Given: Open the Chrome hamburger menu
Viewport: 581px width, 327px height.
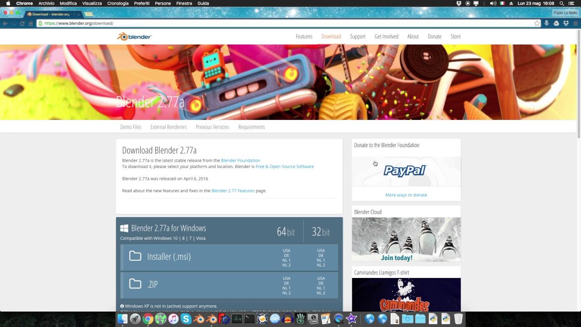Looking at the screenshot, I should click(x=576, y=23).
